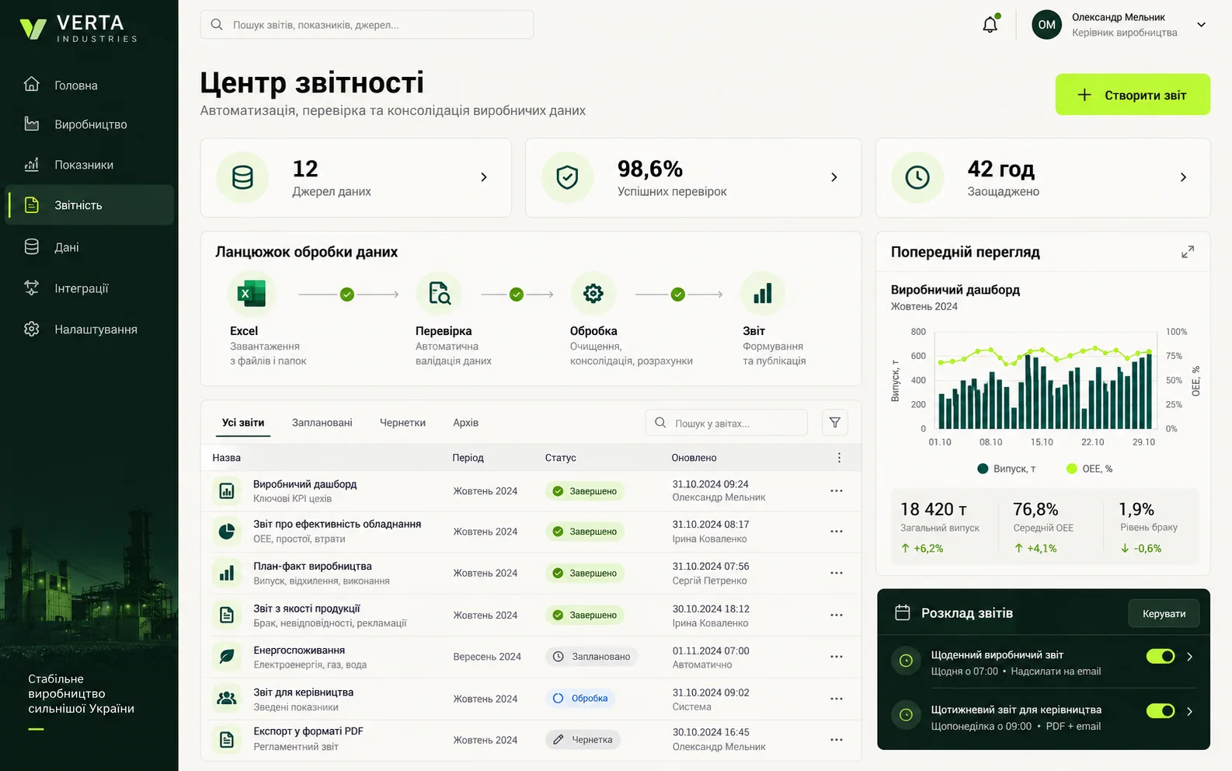The width and height of the screenshot is (1232, 771).
Task: Click OEE, % legend color dot
Action: click(1072, 469)
